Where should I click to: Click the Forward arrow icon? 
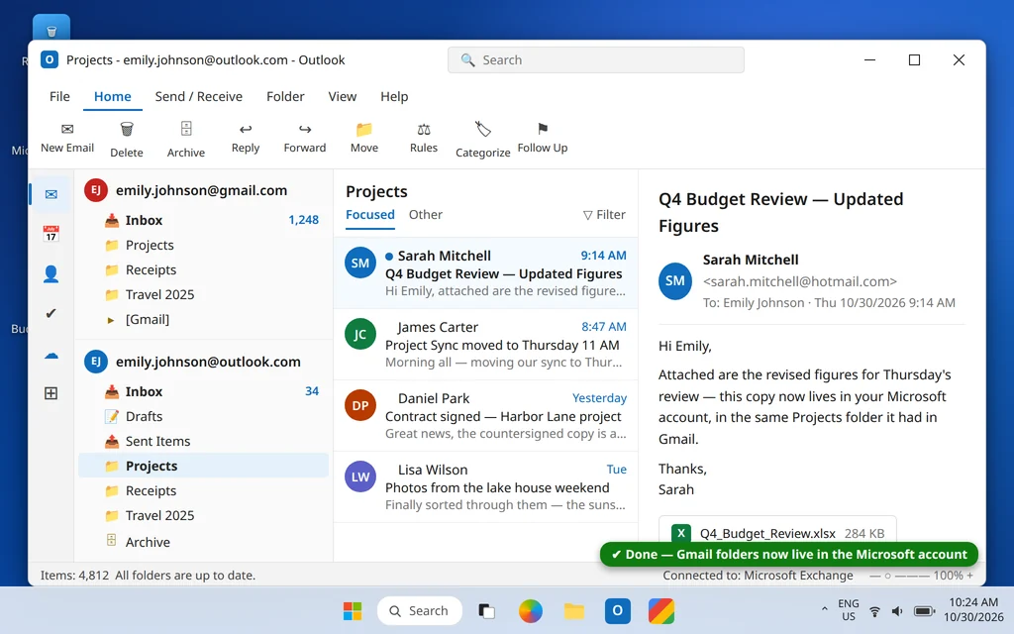tap(305, 129)
